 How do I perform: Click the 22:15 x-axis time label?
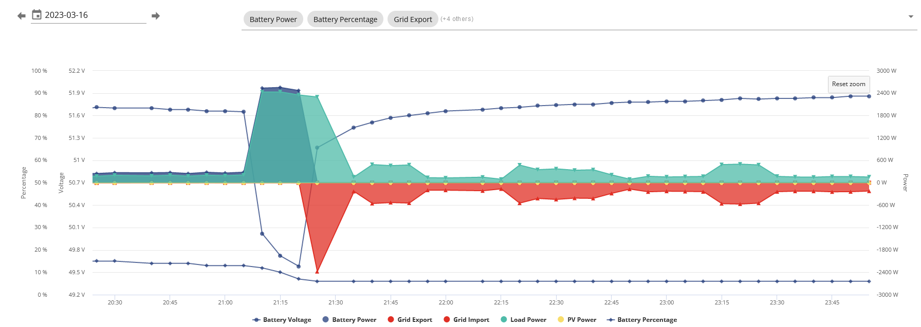click(501, 302)
